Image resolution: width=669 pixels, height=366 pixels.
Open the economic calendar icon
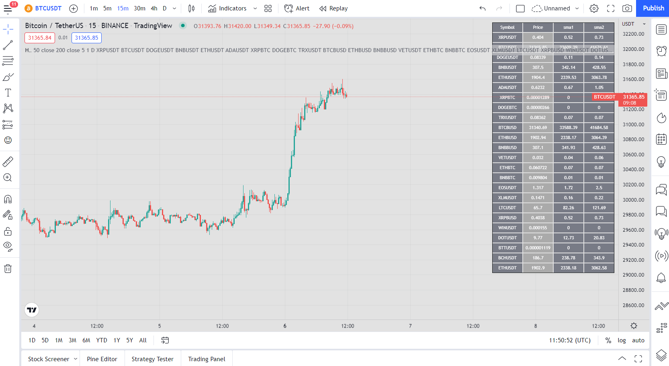tap(661, 139)
